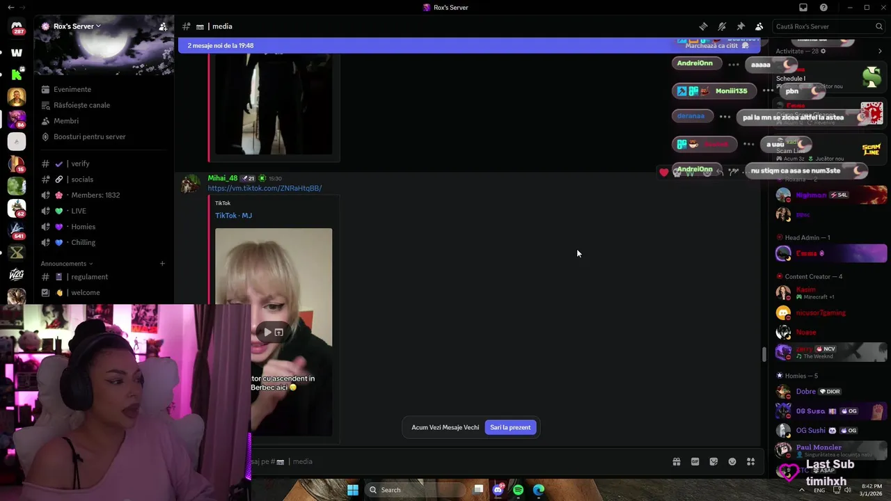The height and width of the screenshot is (501, 891).
Task: Open the gift icon in message bar
Action: click(x=676, y=461)
